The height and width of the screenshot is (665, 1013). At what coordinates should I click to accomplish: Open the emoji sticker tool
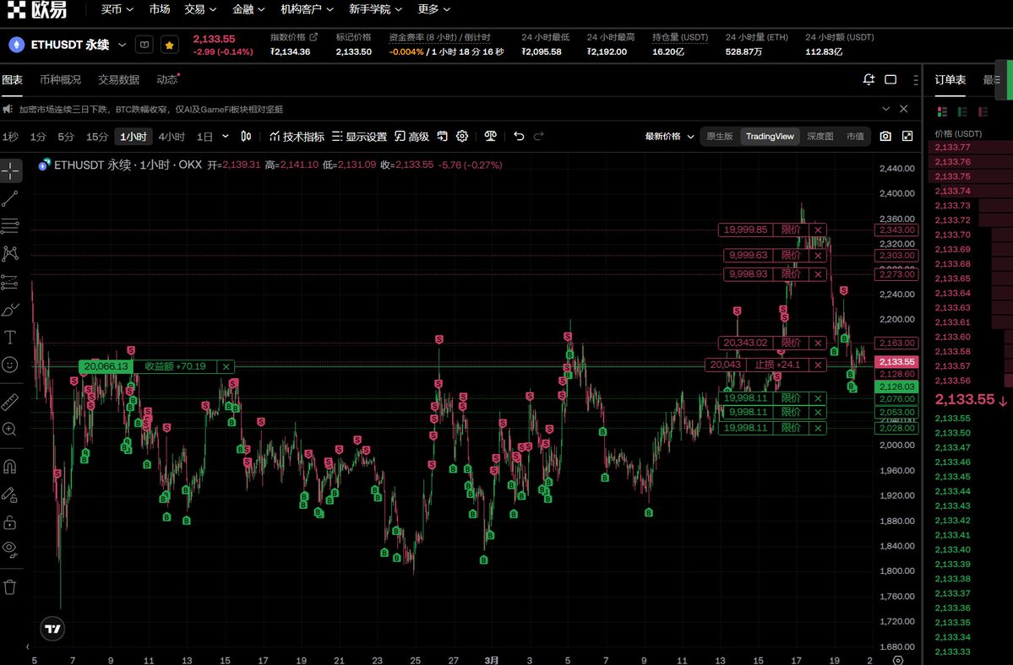tap(10, 365)
